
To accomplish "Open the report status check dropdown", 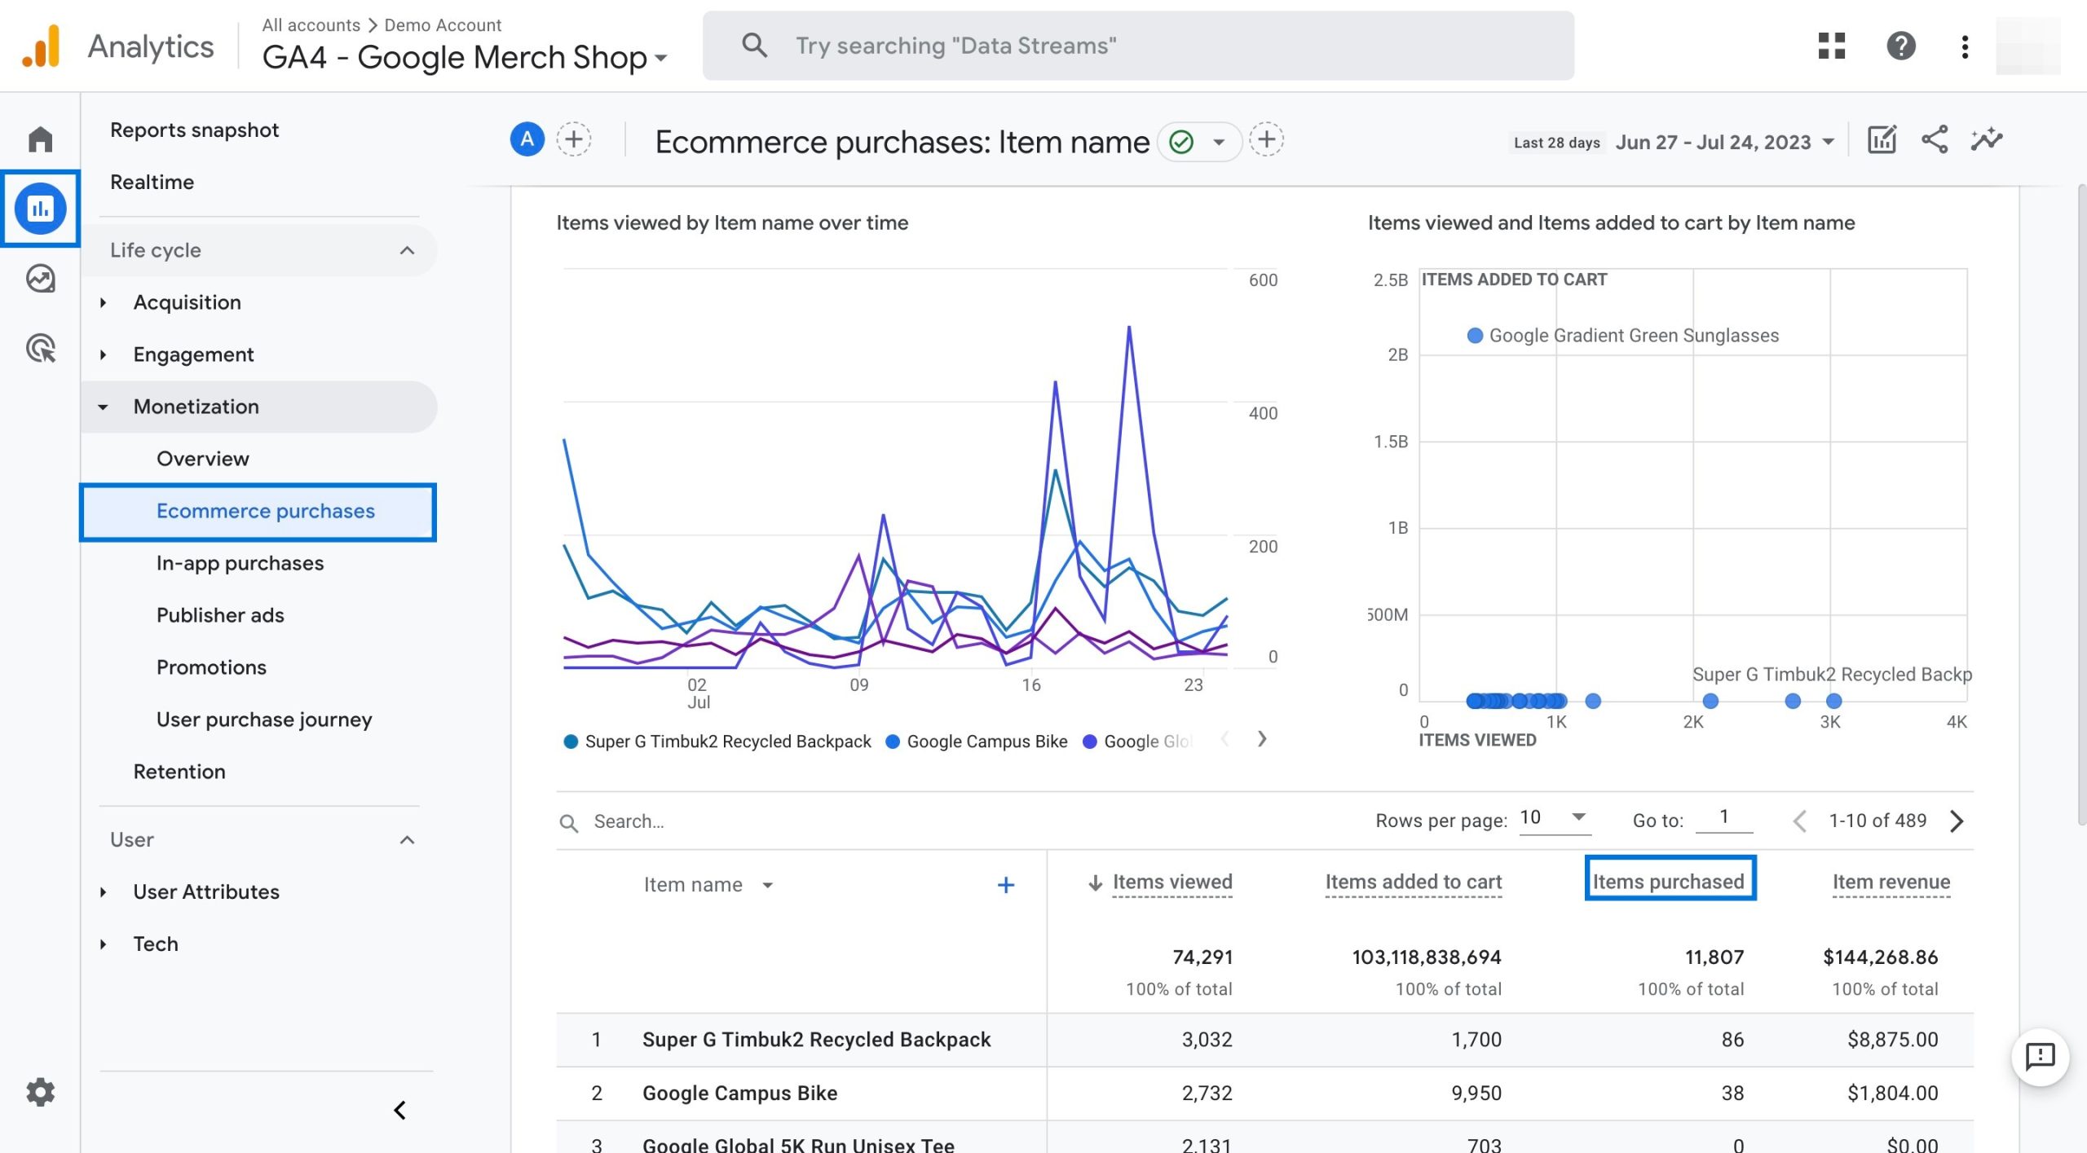I will (x=1199, y=142).
